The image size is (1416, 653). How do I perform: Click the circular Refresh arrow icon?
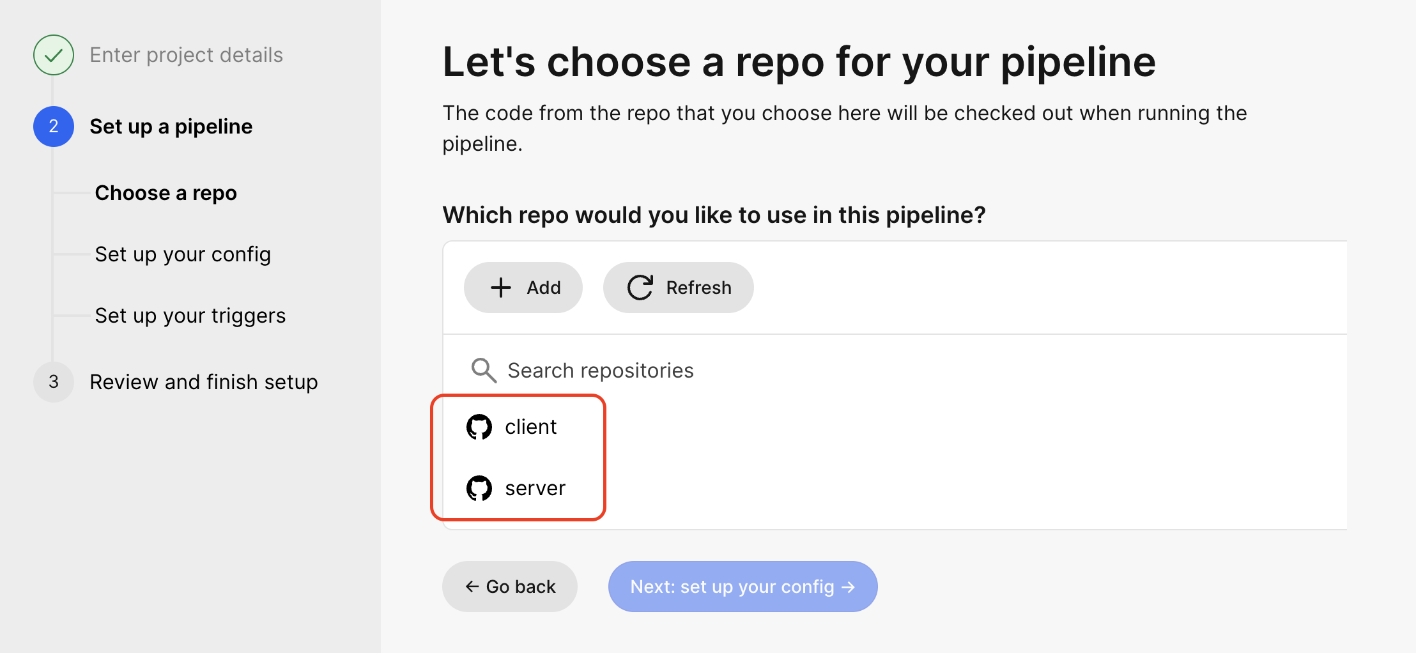(640, 288)
